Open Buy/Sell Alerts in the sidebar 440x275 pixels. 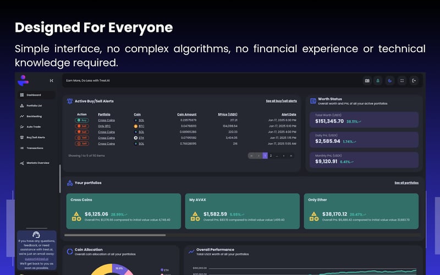(36, 137)
